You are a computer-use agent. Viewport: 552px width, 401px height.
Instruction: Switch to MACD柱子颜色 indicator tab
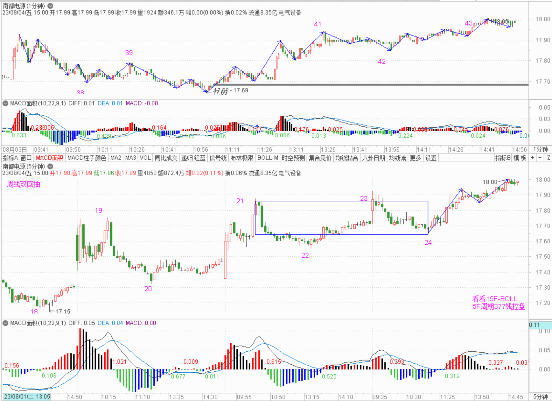(x=87, y=158)
